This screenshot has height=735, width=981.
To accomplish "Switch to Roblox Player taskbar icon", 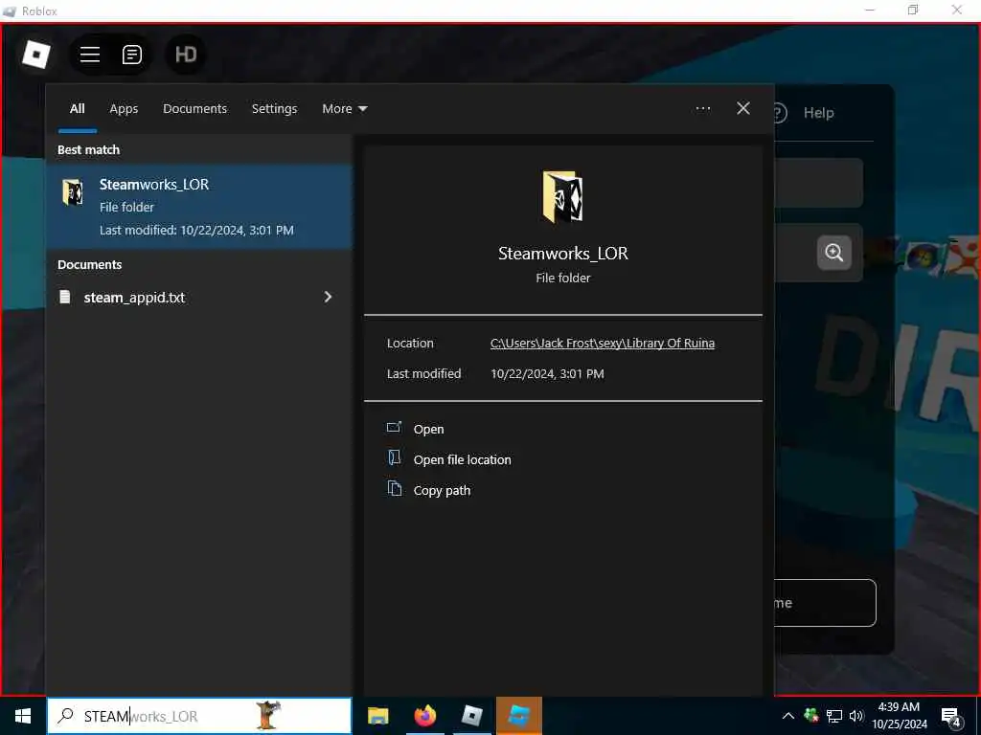I will 471,716.
